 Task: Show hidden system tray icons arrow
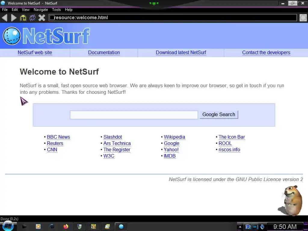tap(240, 227)
